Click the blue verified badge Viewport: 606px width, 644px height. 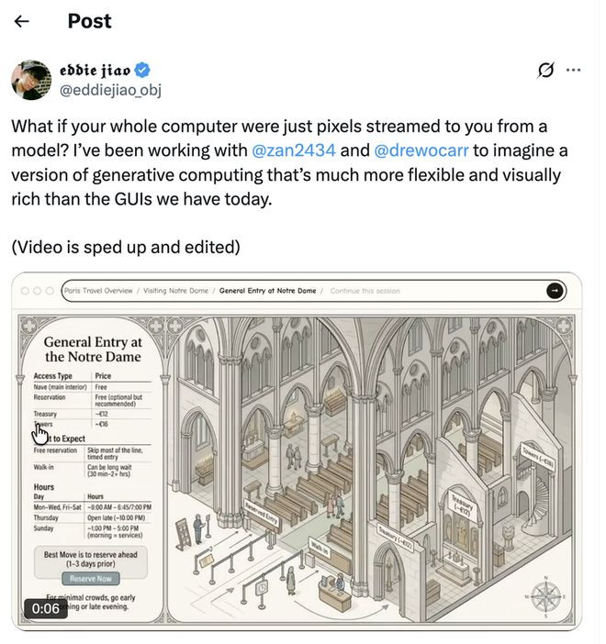tap(143, 70)
